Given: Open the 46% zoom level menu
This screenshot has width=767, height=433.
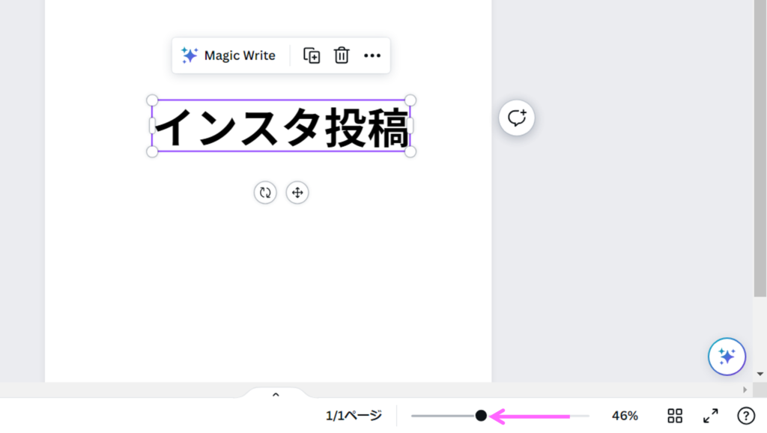Looking at the screenshot, I should point(625,416).
